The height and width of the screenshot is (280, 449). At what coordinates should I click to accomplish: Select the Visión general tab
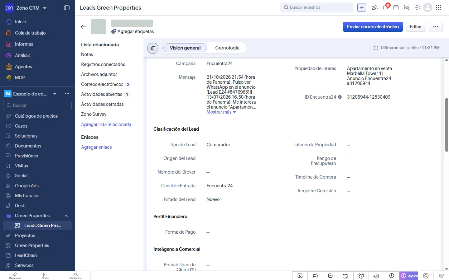[x=185, y=48]
